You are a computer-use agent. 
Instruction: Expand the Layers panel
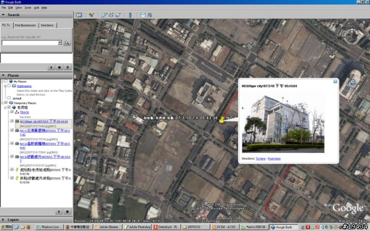3,219
